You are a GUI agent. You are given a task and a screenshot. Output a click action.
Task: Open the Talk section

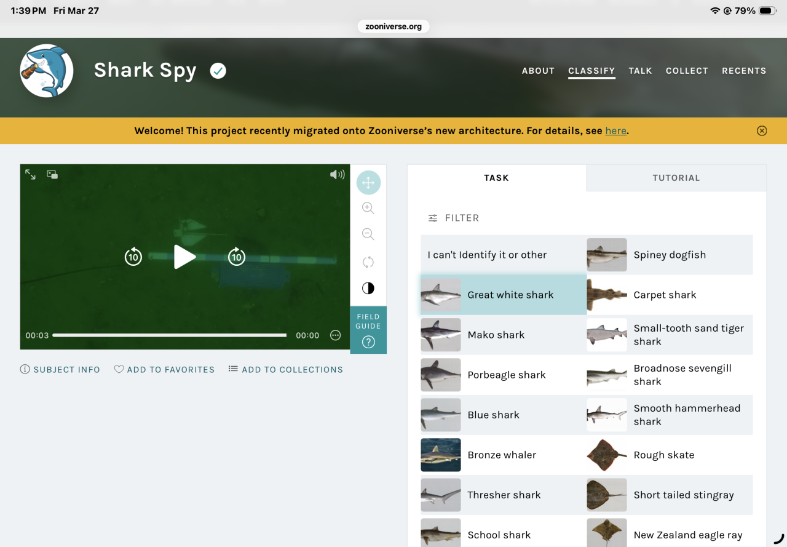(640, 71)
